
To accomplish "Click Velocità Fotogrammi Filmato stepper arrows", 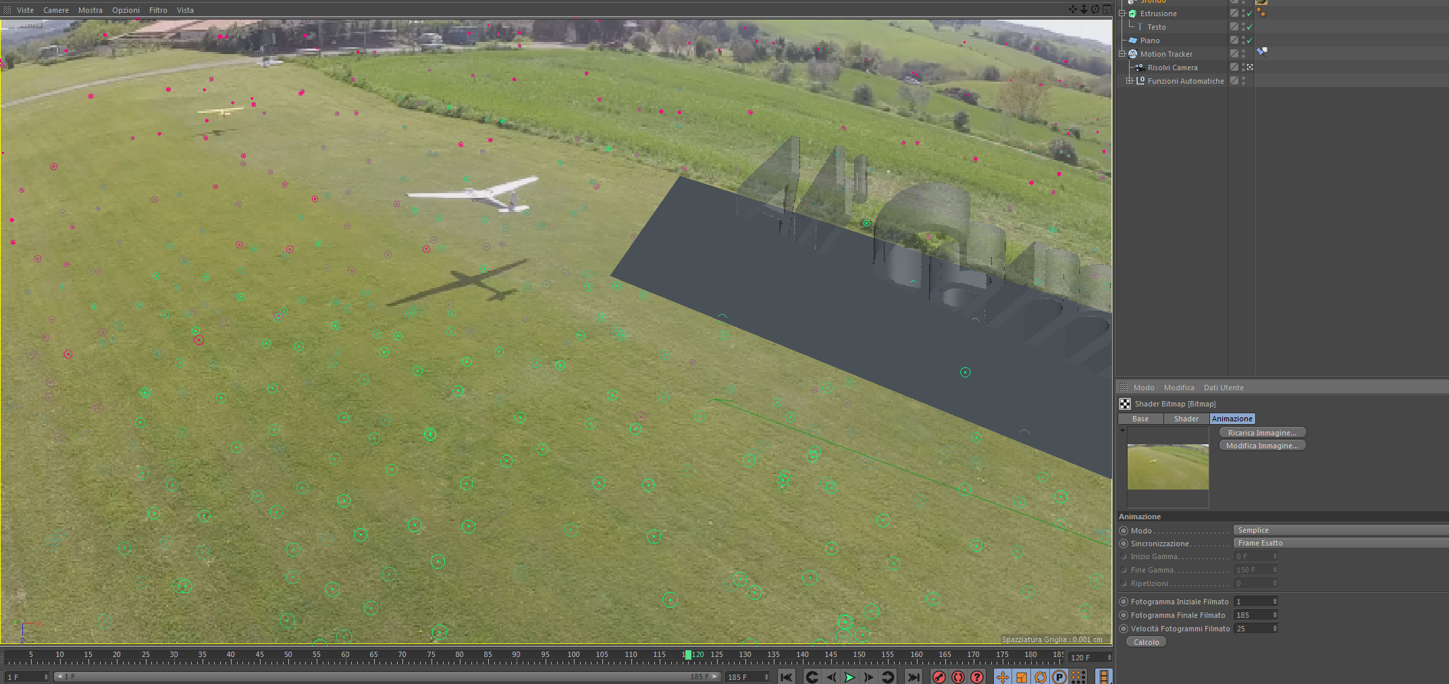I will 1275,629.
